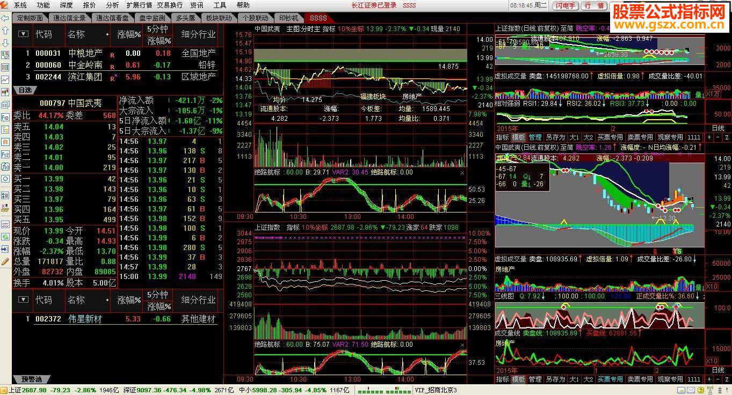Switch to the 板块联动 tab

(219, 18)
